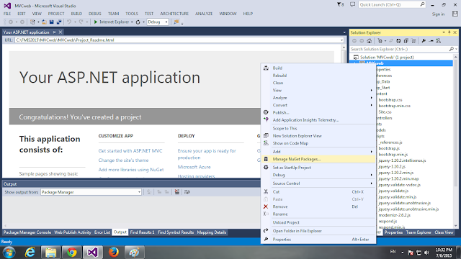Open the document tab list dropdown

pos(344,32)
